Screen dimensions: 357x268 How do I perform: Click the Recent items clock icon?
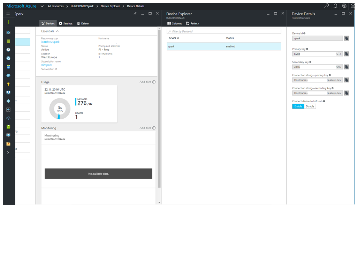point(8,49)
